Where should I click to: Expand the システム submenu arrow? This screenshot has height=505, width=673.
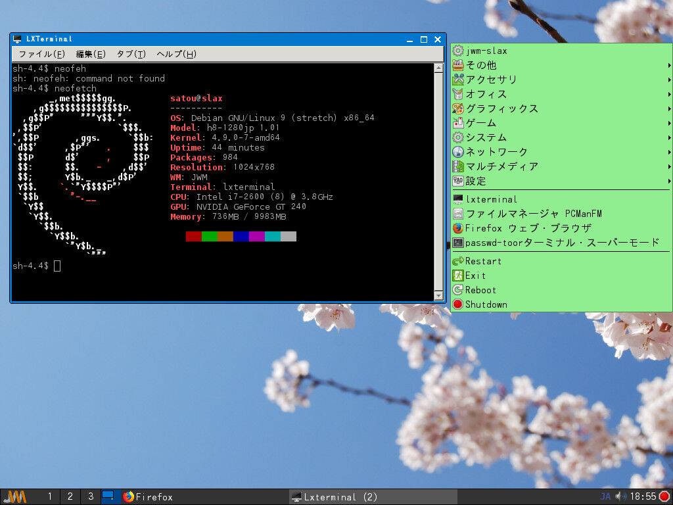pos(669,137)
